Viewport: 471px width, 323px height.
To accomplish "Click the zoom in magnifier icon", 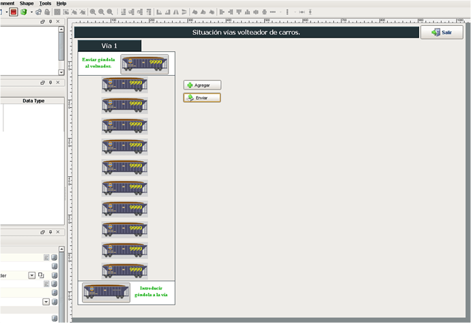I will click(x=93, y=12).
